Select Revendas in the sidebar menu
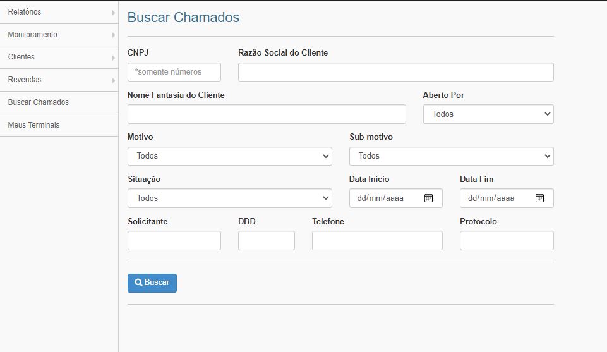The width and height of the screenshot is (607, 352). pyautogui.click(x=25, y=80)
